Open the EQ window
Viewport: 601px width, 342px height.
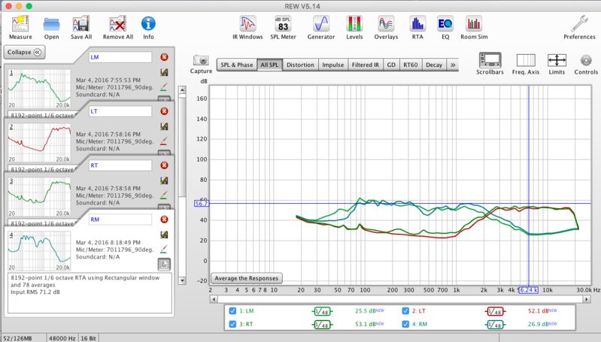coord(445,28)
